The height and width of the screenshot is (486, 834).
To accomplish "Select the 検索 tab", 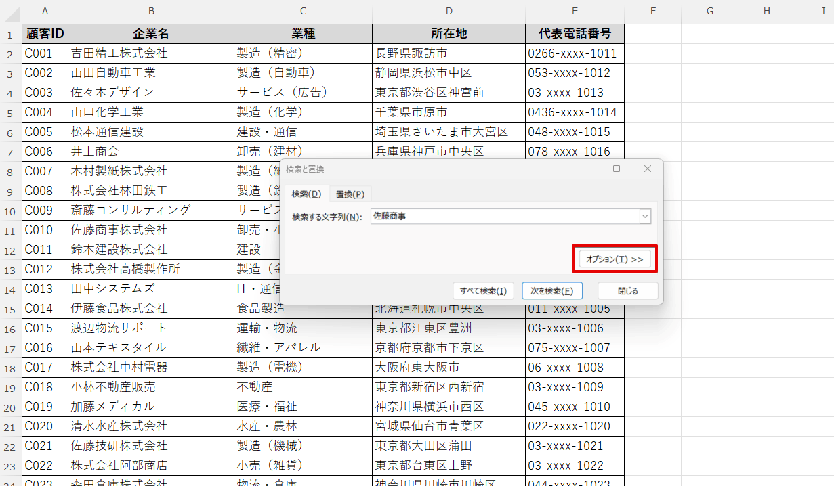I will point(306,194).
